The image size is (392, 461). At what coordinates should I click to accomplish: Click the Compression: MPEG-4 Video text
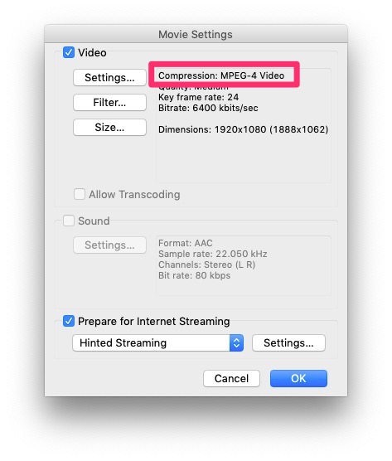[x=221, y=75]
